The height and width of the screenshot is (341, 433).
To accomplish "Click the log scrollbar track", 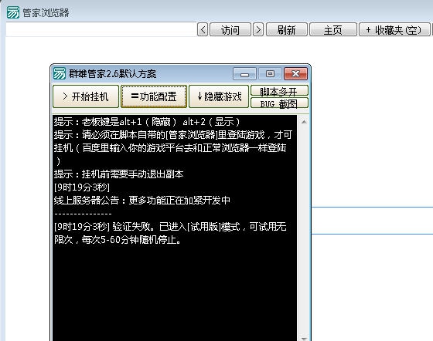I will [x=304, y=230].
